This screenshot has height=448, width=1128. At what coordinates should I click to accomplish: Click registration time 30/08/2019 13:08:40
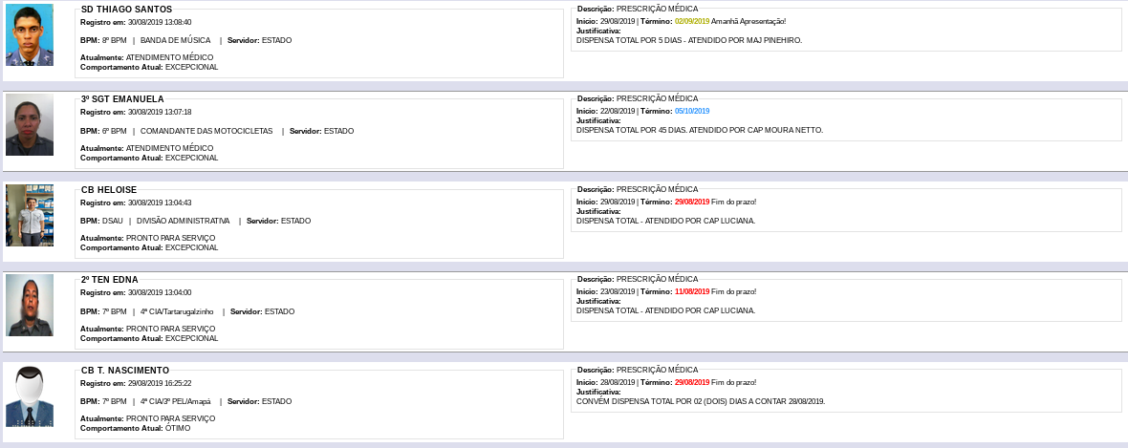point(160,22)
